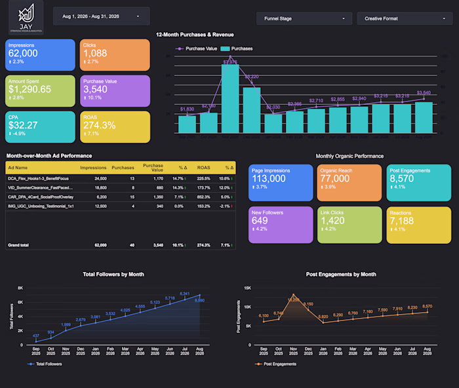The height and width of the screenshot is (388, 459).
Task: Click the $3,540 data point label
Action: tap(424, 93)
